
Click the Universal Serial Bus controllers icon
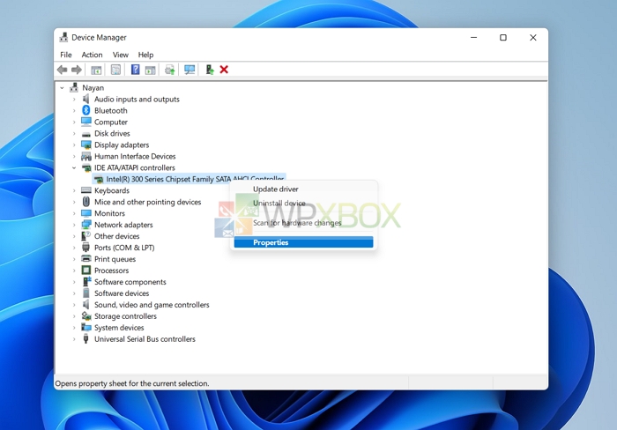pyautogui.click(x=86, y=338)
